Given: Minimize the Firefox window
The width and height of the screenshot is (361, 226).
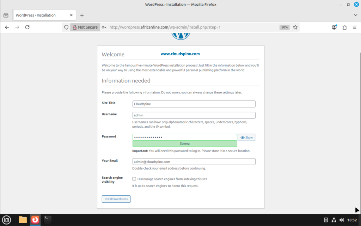Looking at the screenshot, I should coord(341,5).
